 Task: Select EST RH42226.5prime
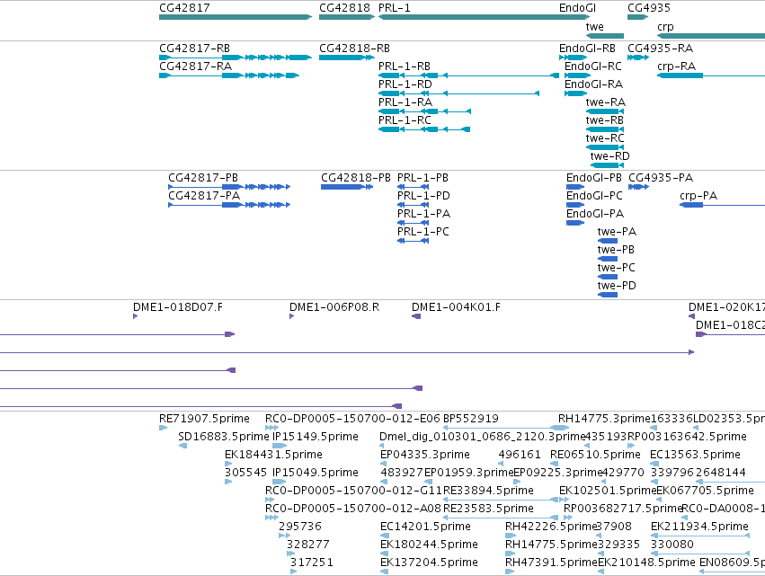point(511,536)
